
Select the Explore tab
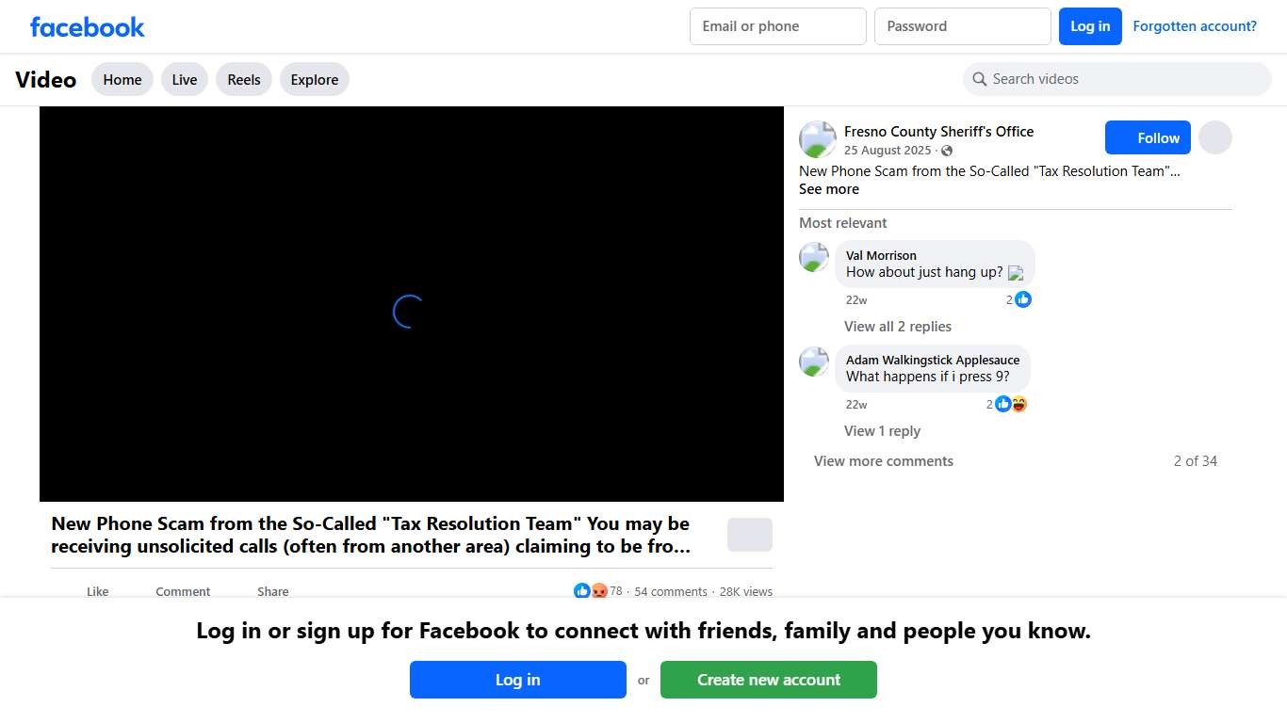[x=314, y=80]
